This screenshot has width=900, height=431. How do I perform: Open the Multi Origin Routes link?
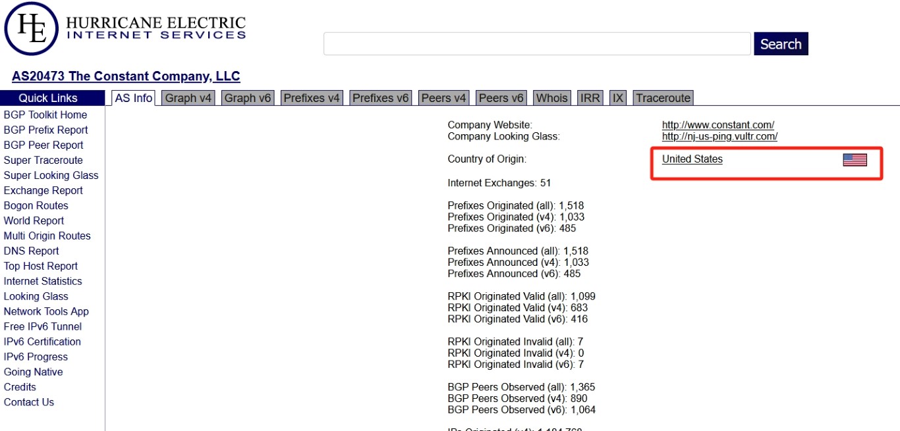tap(47, 236)
